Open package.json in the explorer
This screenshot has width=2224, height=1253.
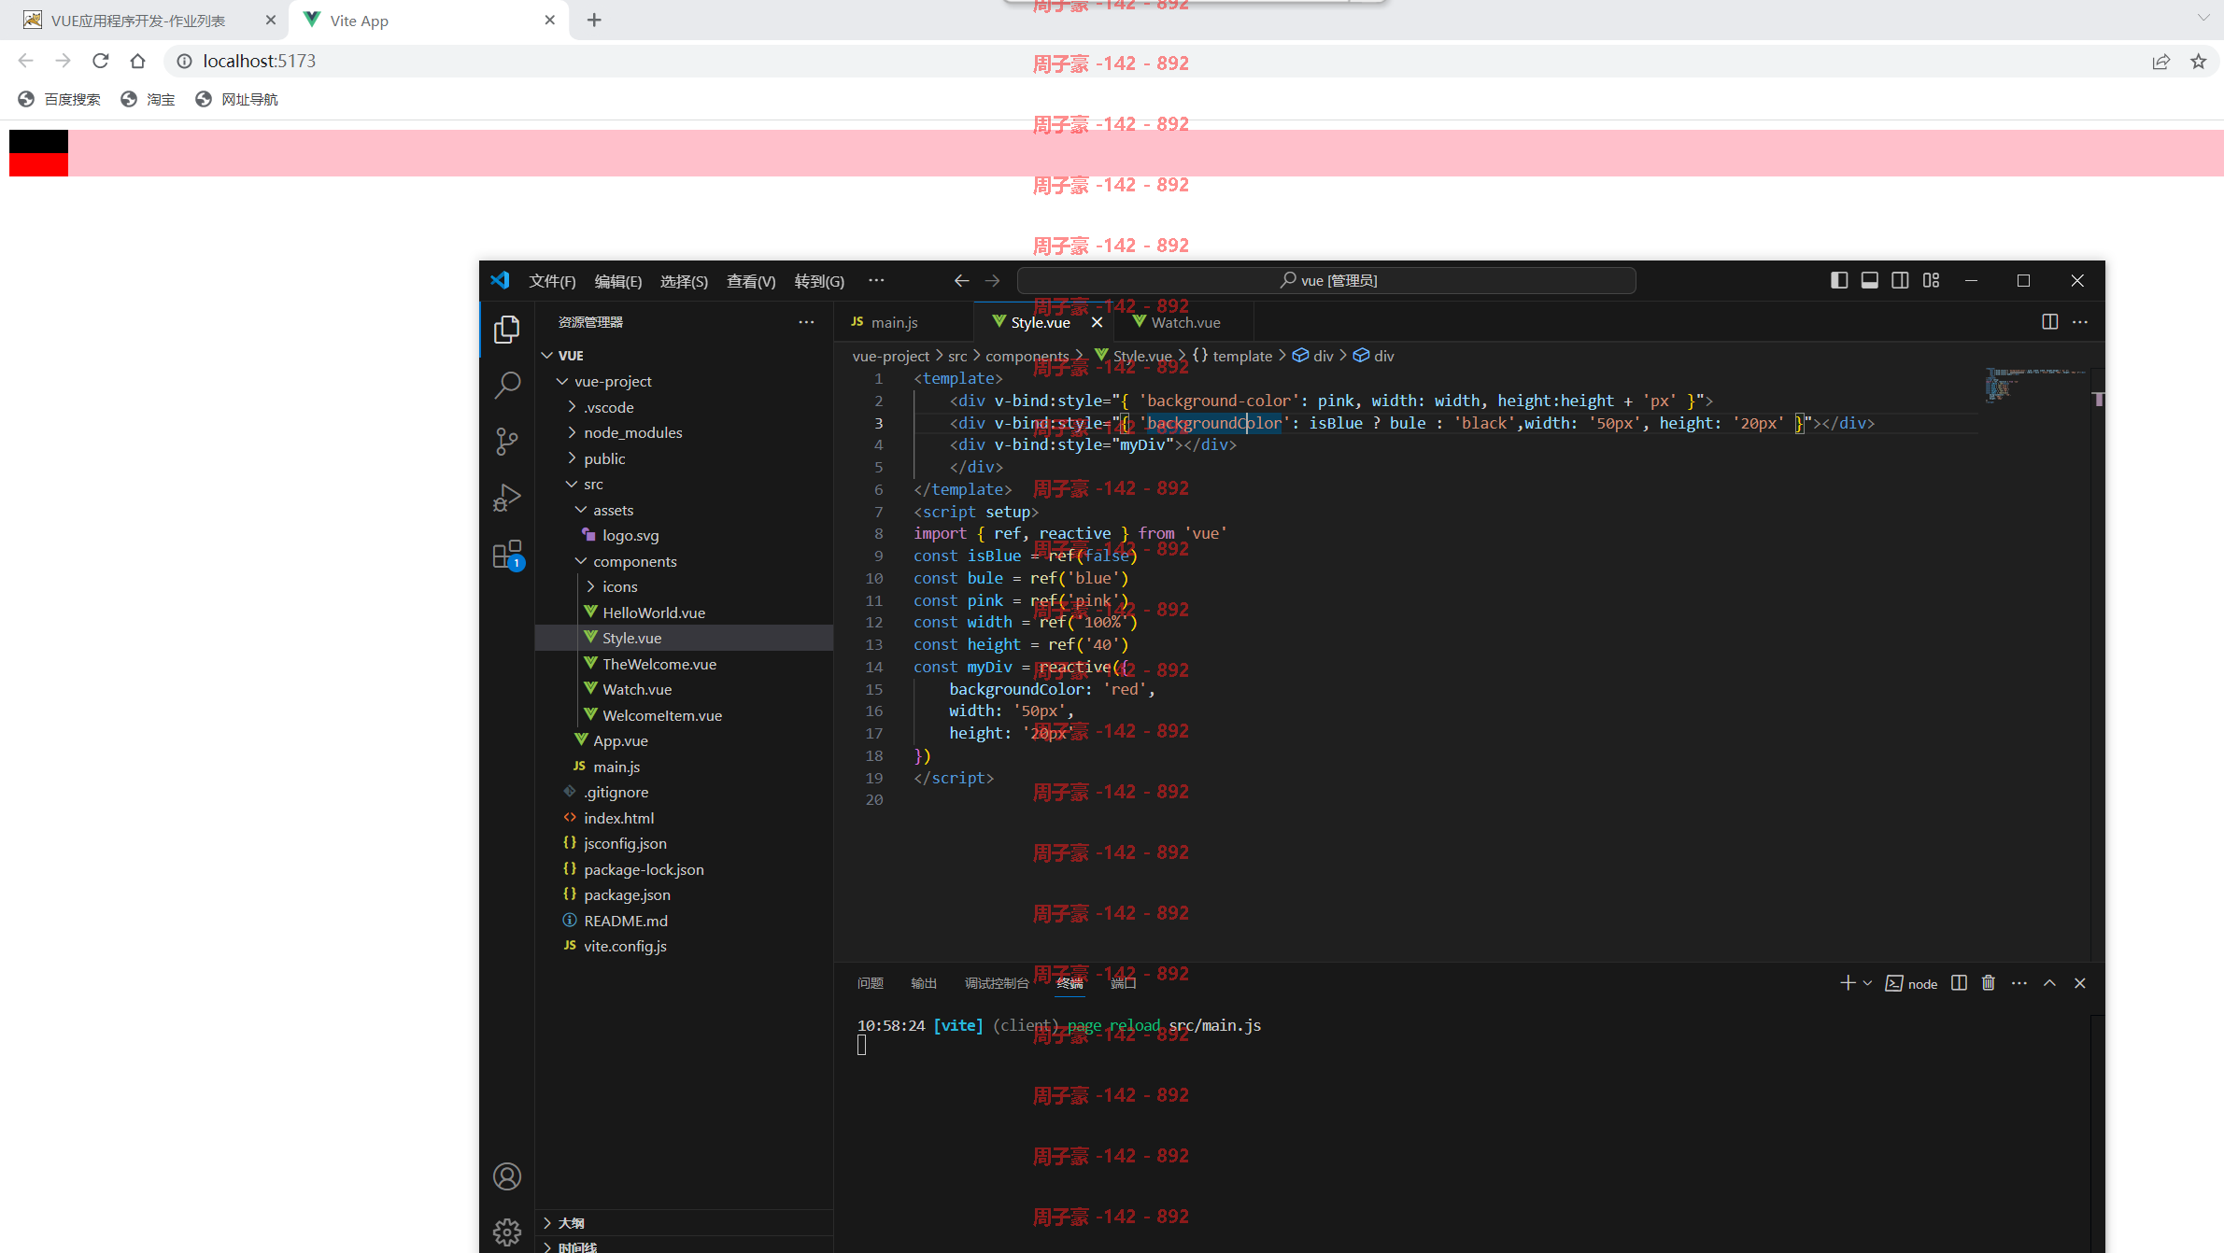click(684, 894)
